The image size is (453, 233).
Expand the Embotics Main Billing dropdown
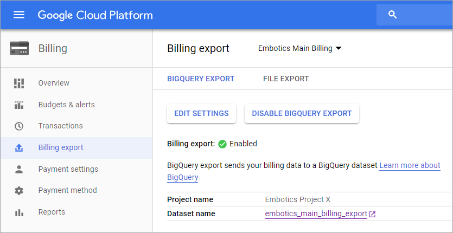click(x=299, y=48)
